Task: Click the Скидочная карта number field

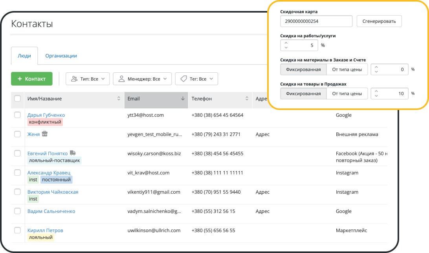Action: click(x=316, y=21)
